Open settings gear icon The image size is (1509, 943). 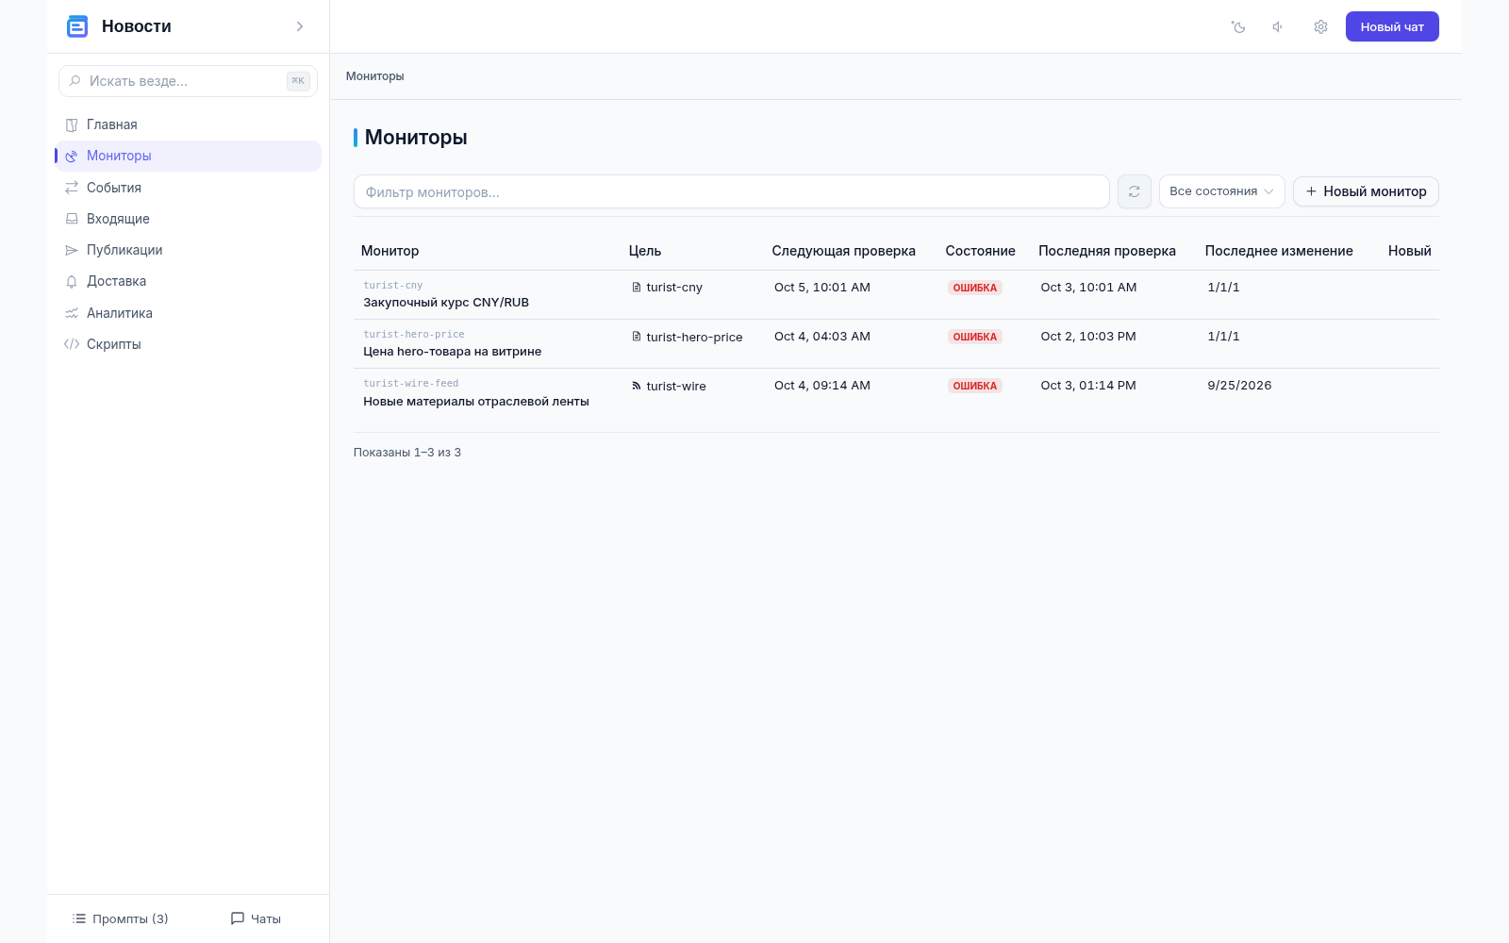tap(1320, 27)
